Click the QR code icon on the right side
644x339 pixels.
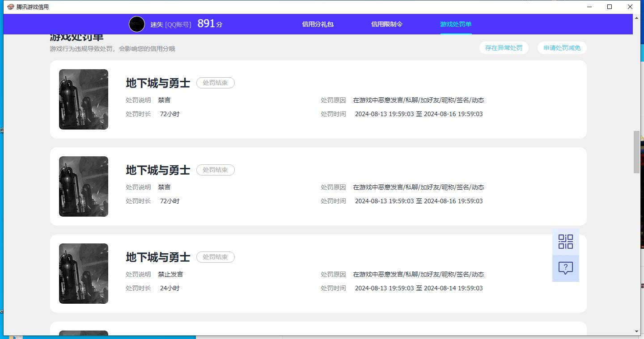(x=565, y=241)
